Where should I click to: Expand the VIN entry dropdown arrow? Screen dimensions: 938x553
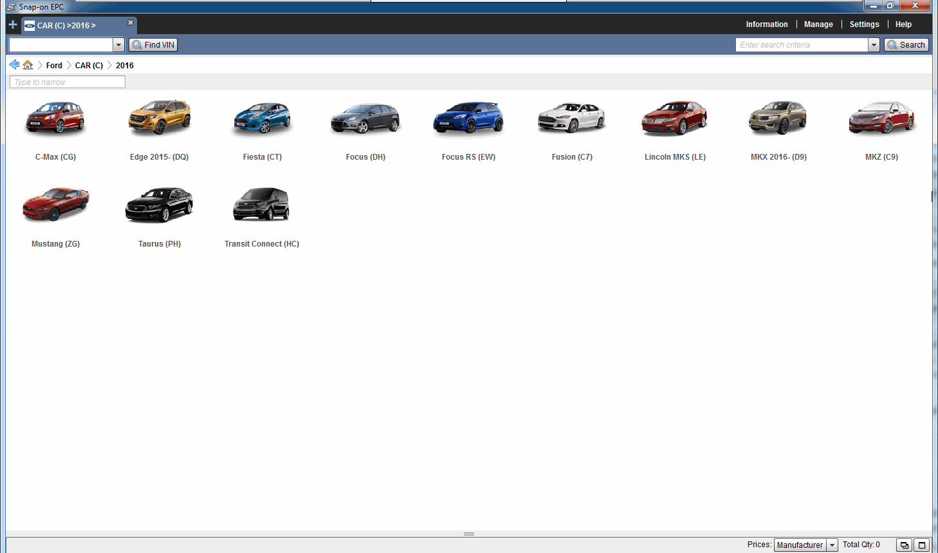(x=118, y=45)
